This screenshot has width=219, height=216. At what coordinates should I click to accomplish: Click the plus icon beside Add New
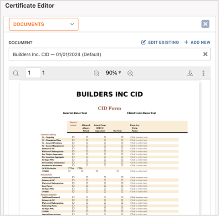coord(186,42)
